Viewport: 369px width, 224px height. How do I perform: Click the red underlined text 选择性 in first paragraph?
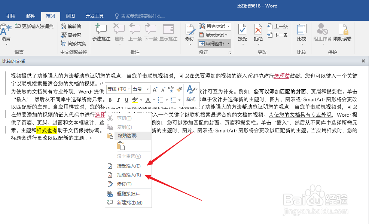[281, 76]
